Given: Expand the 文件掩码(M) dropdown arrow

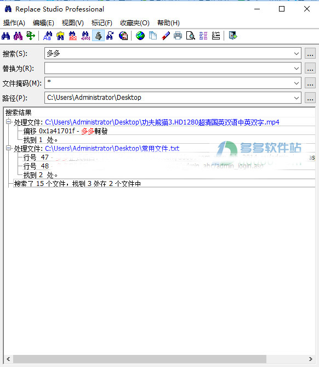Looking at the screenshot, I should (297, 83).
